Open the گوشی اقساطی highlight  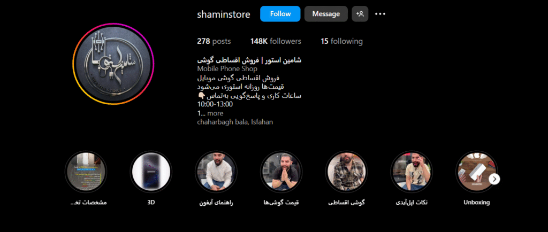tap(346, 172)
